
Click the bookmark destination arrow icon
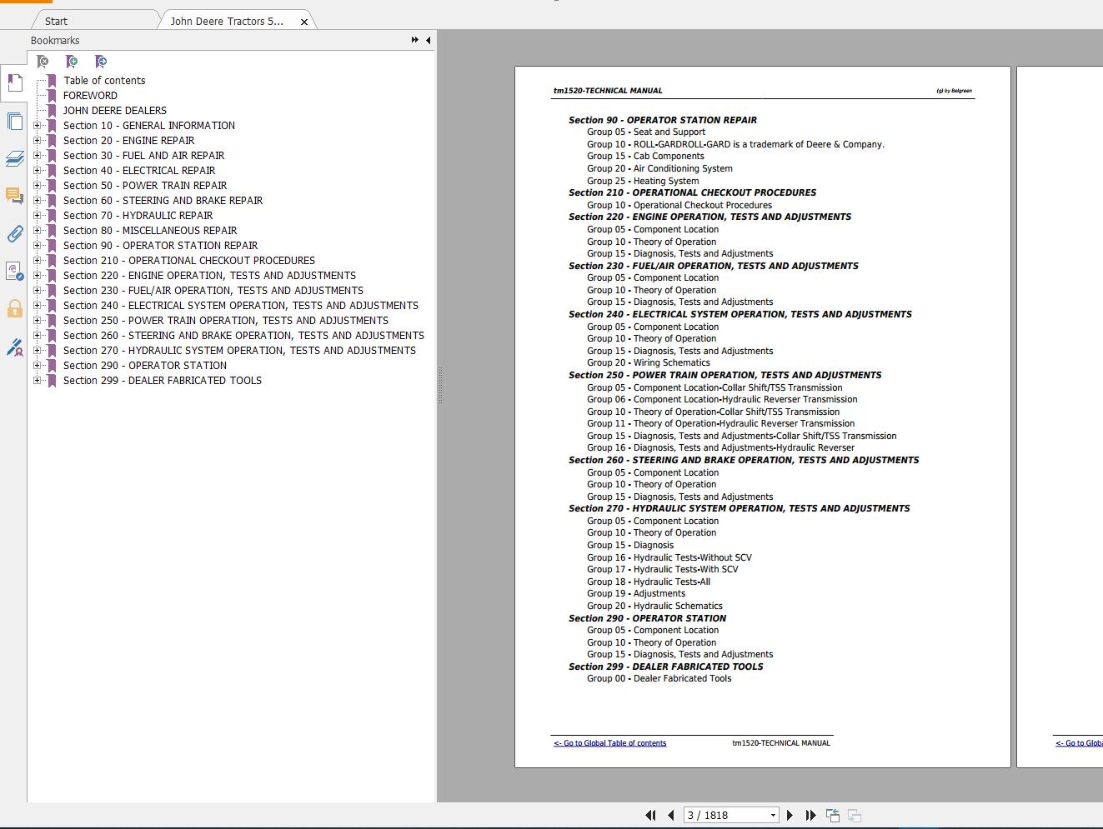tap(101, 62)
